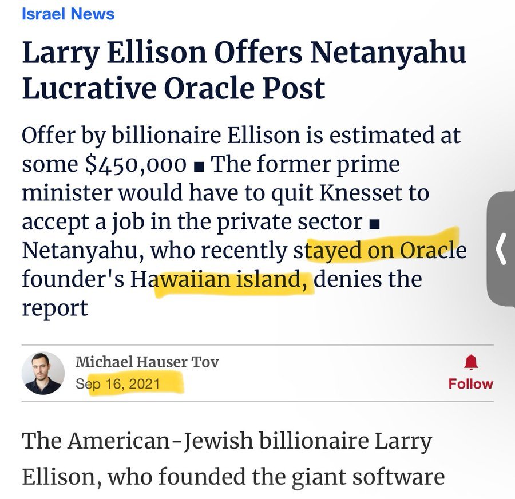Click "Offer by billionaire Ellison" opening line
Image resolution: width=515 pixels, height=499 pixels.
162,136
